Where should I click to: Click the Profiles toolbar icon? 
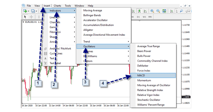33,11
